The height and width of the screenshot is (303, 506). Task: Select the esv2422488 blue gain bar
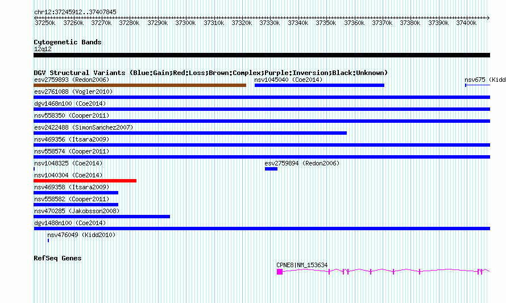(190, 133)
